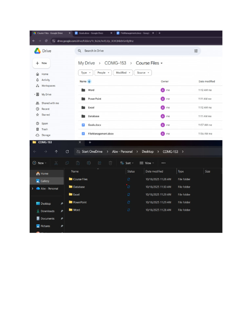Viewport: 252px width, 336px height.
Task: Click the Cut scissors icon in Explorer
Action: click(56, 163)
